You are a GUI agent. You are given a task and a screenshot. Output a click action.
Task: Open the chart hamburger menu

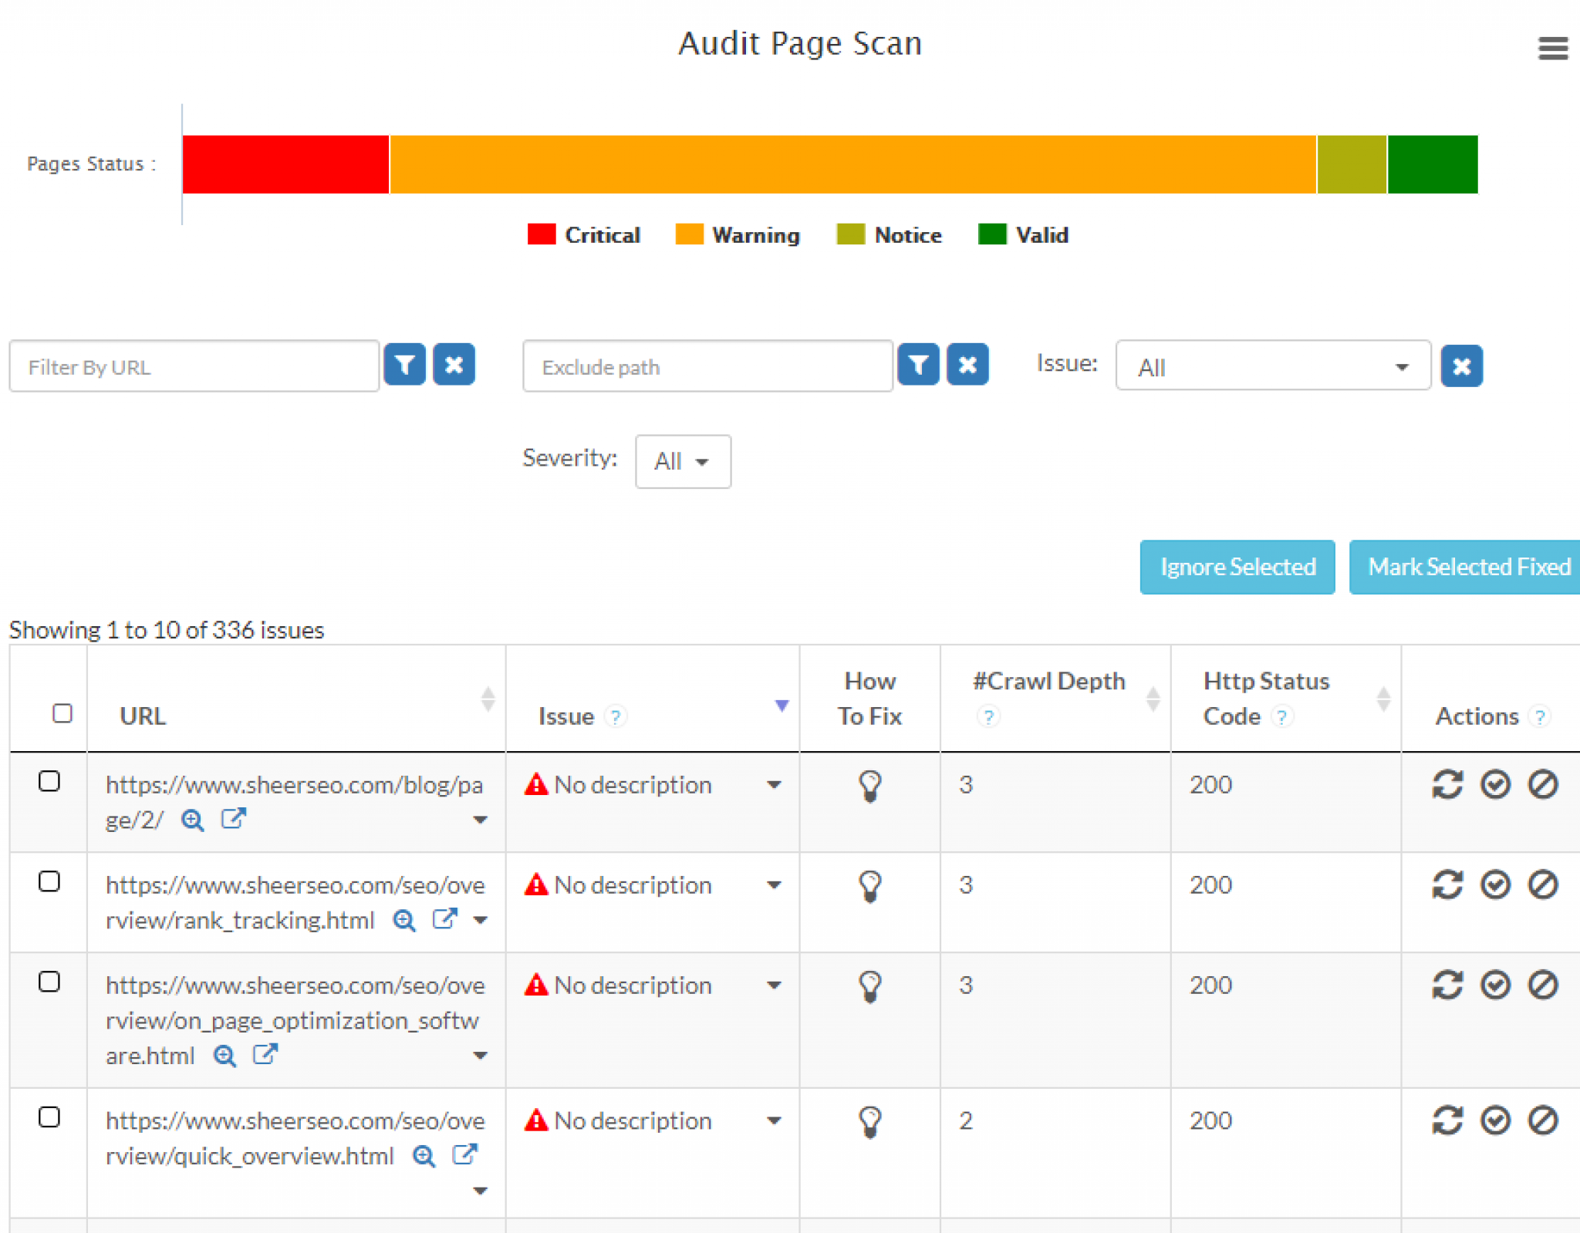(x=1552, y=48)
